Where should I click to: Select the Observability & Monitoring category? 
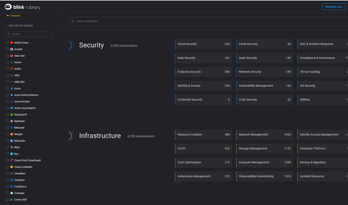click(x=265, y=176)
